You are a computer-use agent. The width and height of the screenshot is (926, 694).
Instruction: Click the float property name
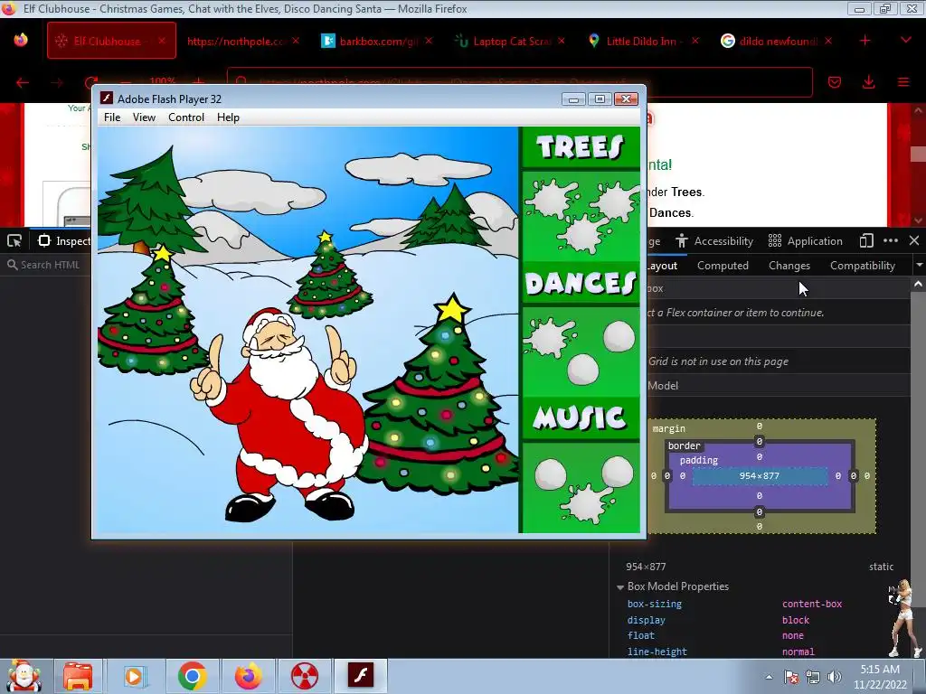(641, 635)
